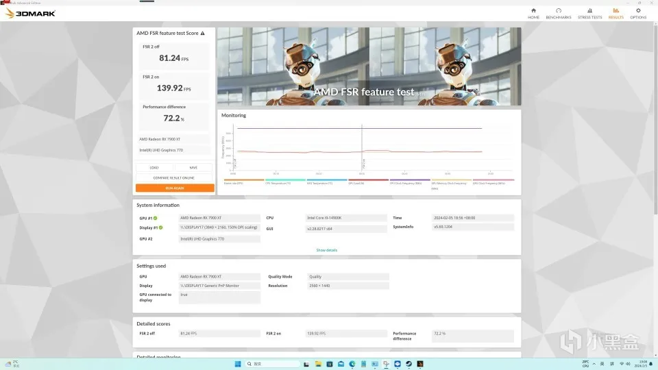Toggle CPU Clock Frequency legend series
This screenshot has width=658, height=370.
(410, 182)
